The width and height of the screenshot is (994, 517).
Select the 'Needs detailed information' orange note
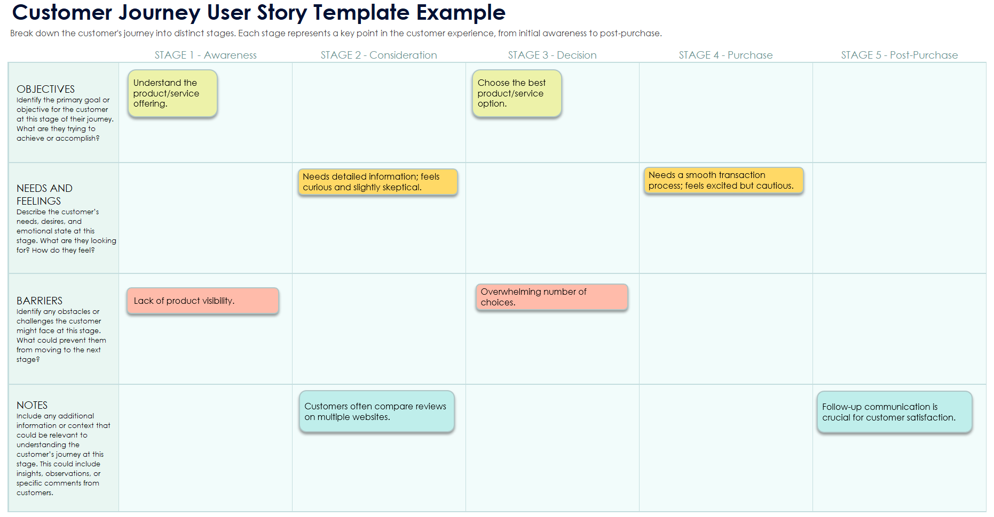coord(377,182)
